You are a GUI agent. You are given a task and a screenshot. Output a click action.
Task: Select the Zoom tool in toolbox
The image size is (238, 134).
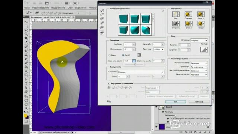(26, 108)
